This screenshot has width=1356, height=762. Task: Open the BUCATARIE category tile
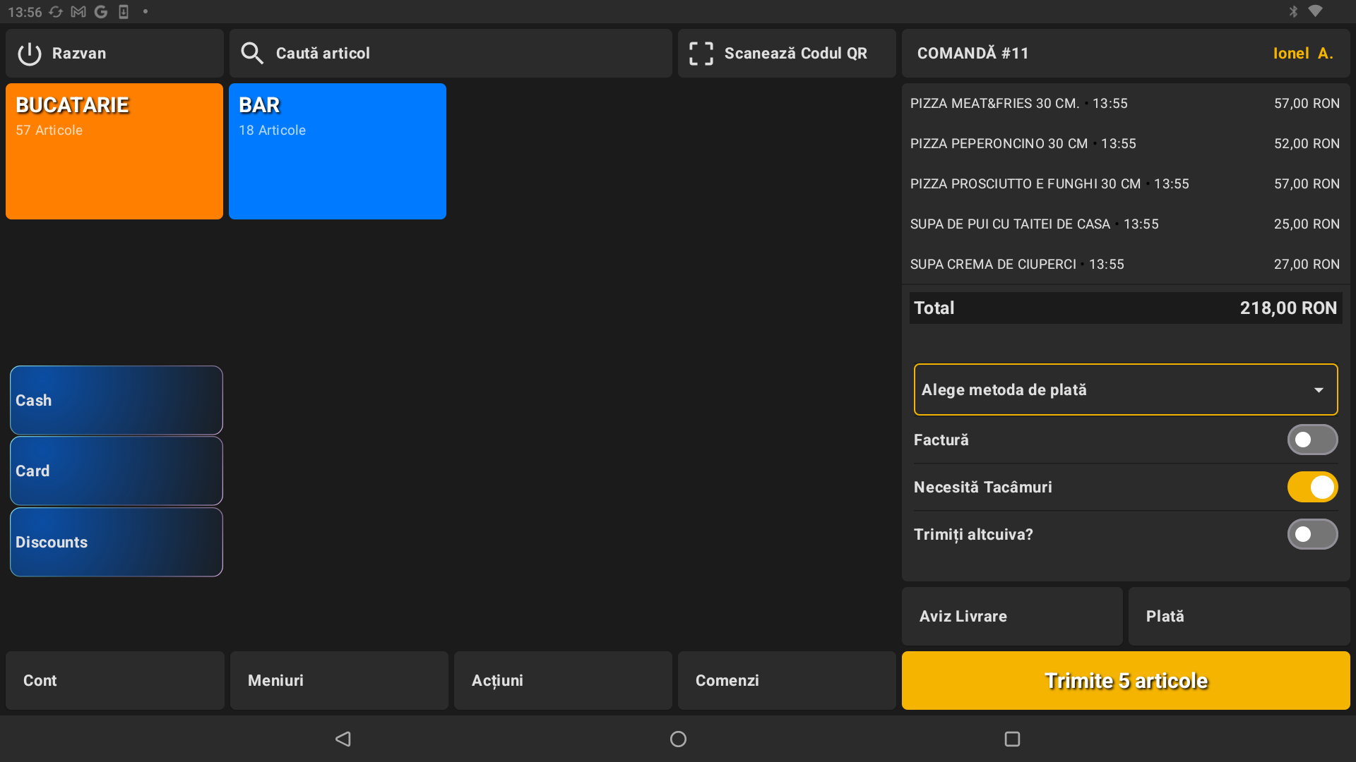coord(114,151)
